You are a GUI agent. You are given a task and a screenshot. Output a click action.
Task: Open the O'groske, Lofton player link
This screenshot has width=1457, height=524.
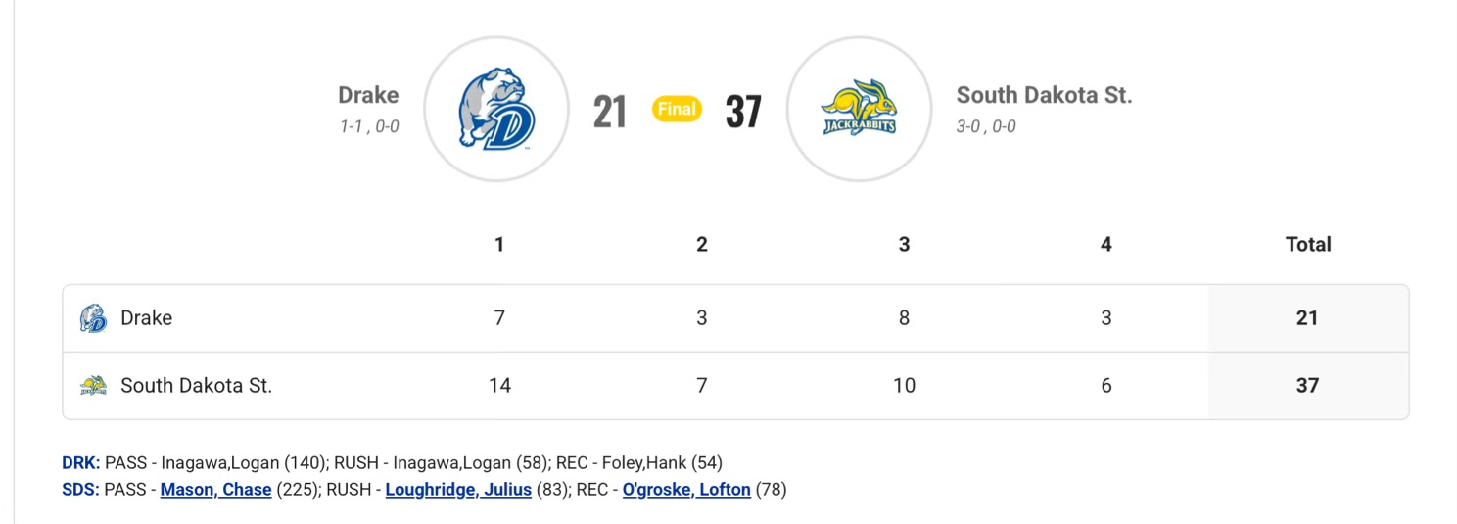click(686, 489)
